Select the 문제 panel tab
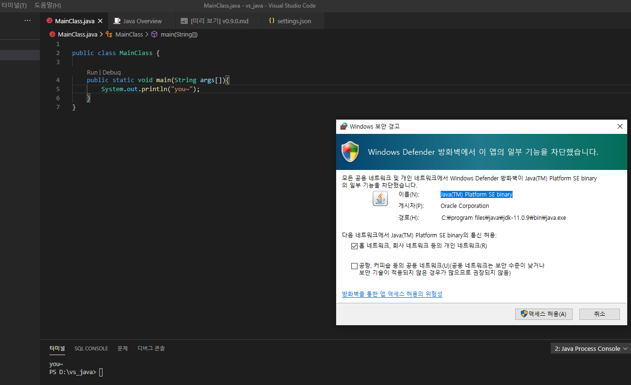The height and width of the screenshot is (385, 631). point(122,348)
